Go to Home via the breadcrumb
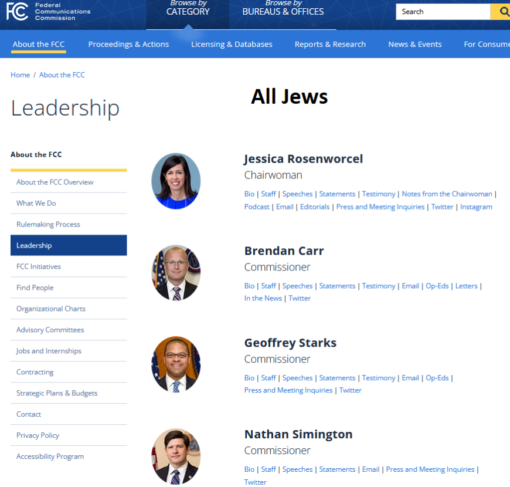Screen dimensions: 510x487 20,75
